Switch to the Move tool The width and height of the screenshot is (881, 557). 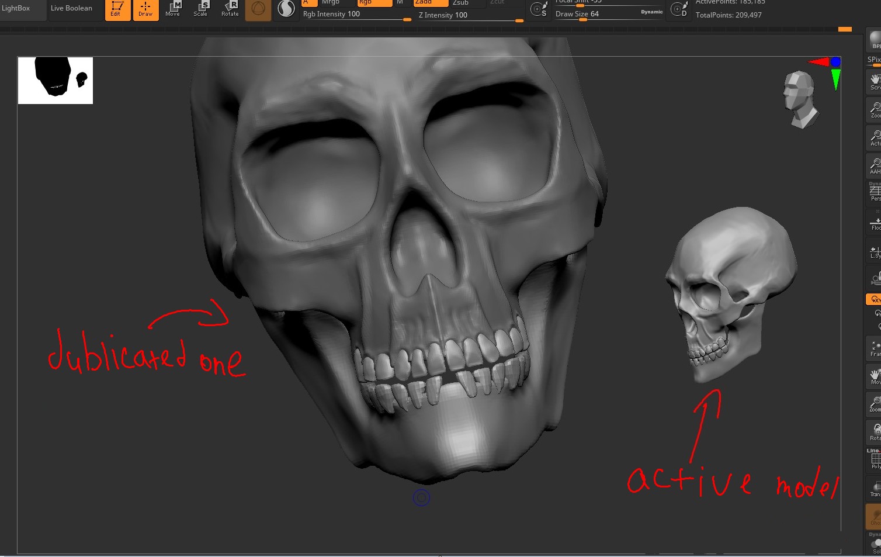173,9
